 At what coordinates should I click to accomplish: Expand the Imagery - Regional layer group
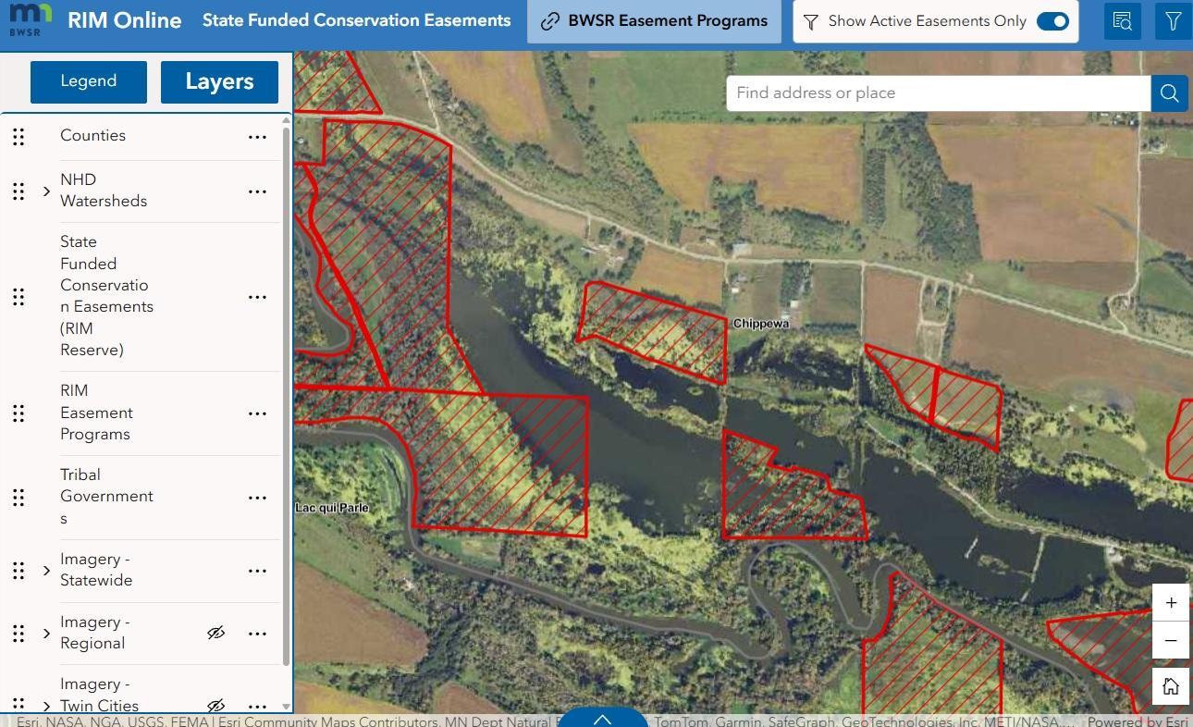[46, 634]
